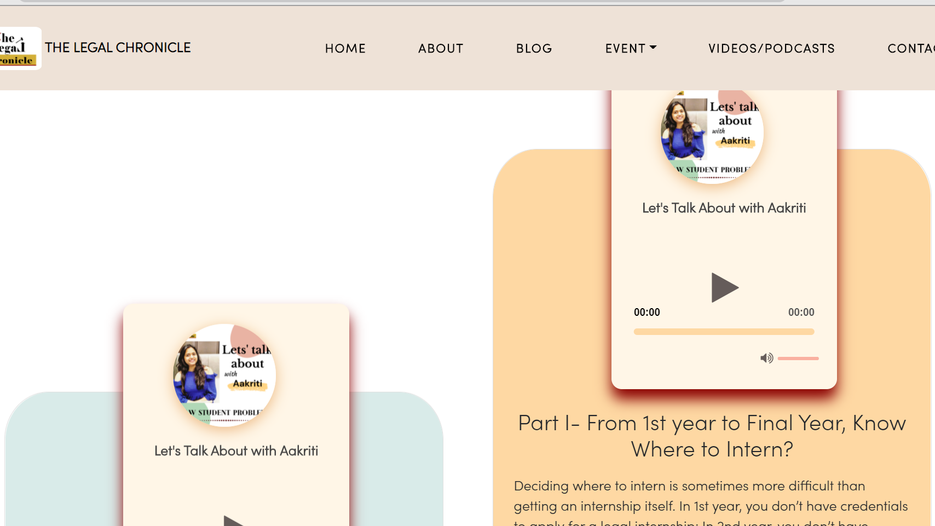The image size is (935, 526).
Task: Navigate to the BLOG section
Action: click(x=534, y=48)
